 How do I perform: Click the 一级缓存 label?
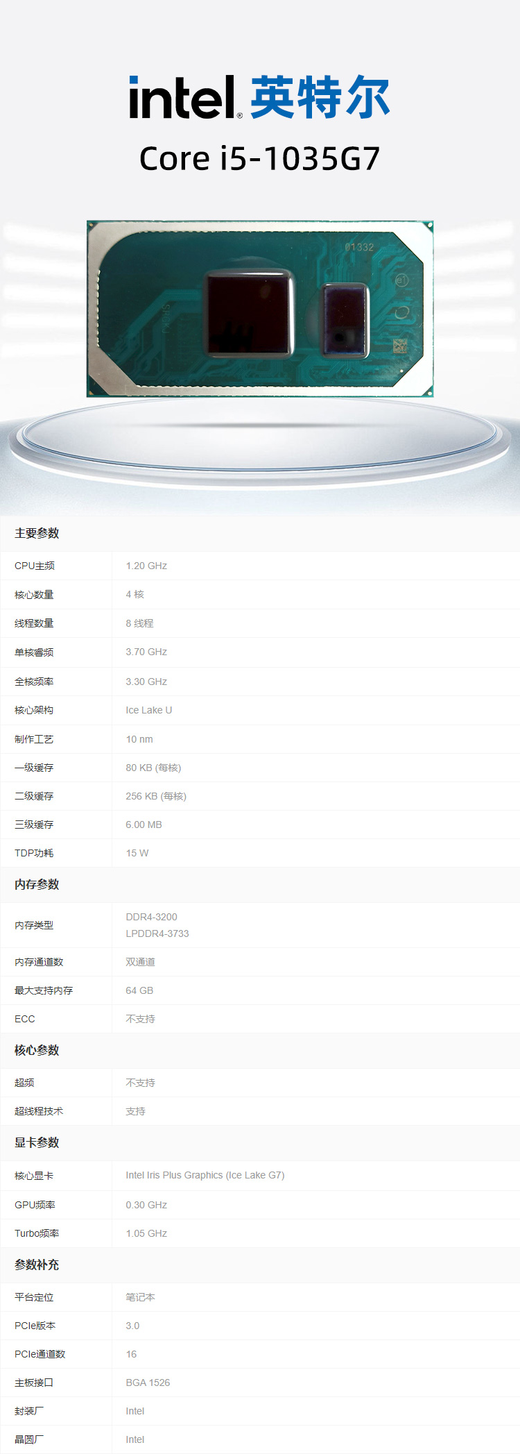click(34, 768)
